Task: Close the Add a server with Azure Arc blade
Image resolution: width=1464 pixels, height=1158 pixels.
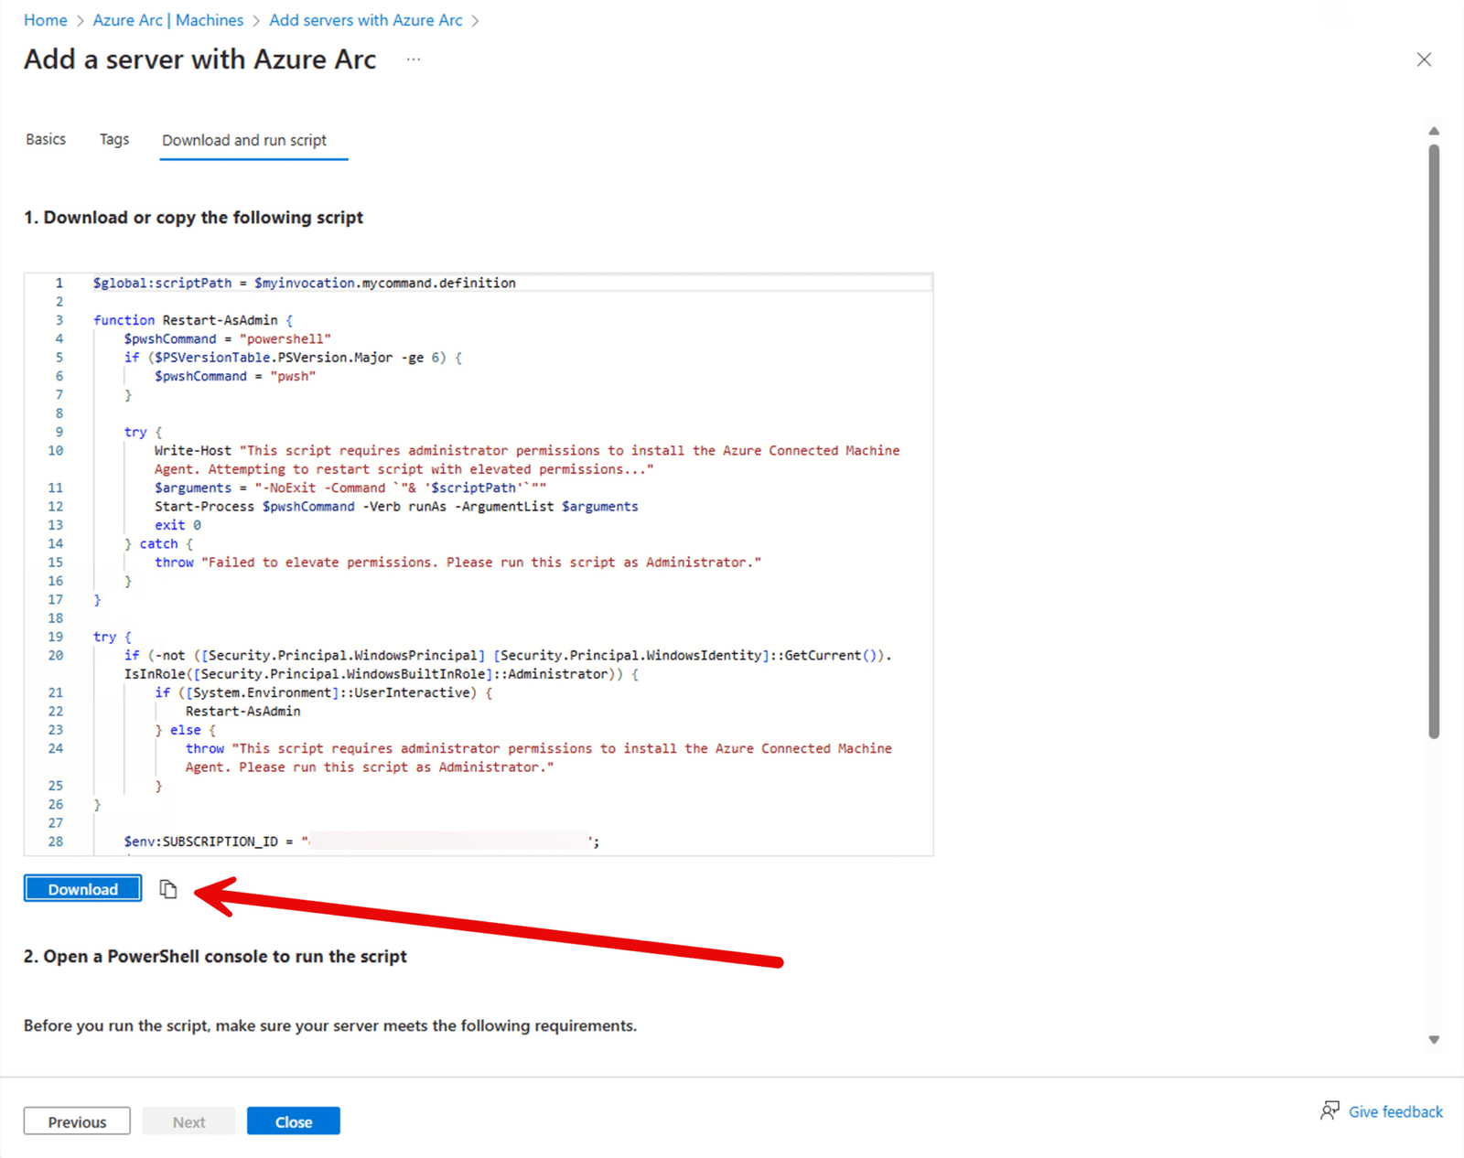Action: [x=1424, y=59]
